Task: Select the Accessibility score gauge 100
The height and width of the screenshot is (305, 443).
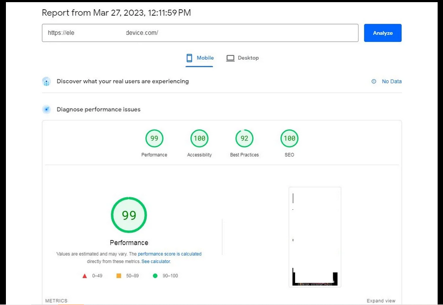Action: click(199, 139)
